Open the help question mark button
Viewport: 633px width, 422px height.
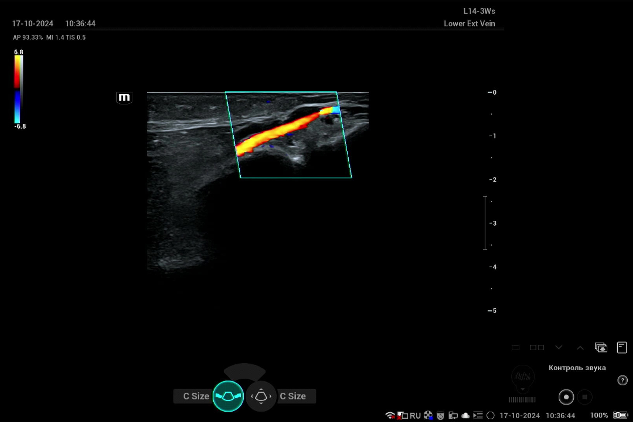tap(622, 380)
